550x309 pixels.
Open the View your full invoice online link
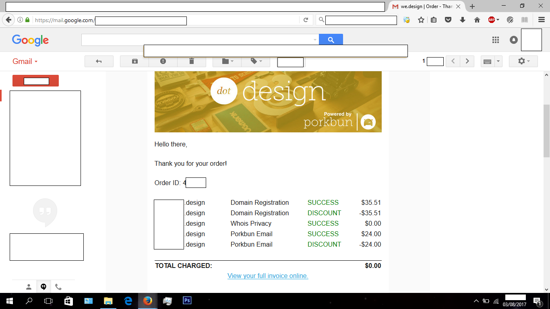268,276
